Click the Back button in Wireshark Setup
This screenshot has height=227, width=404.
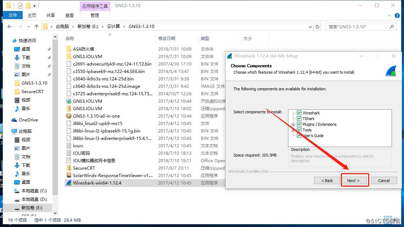coord(327,180)
